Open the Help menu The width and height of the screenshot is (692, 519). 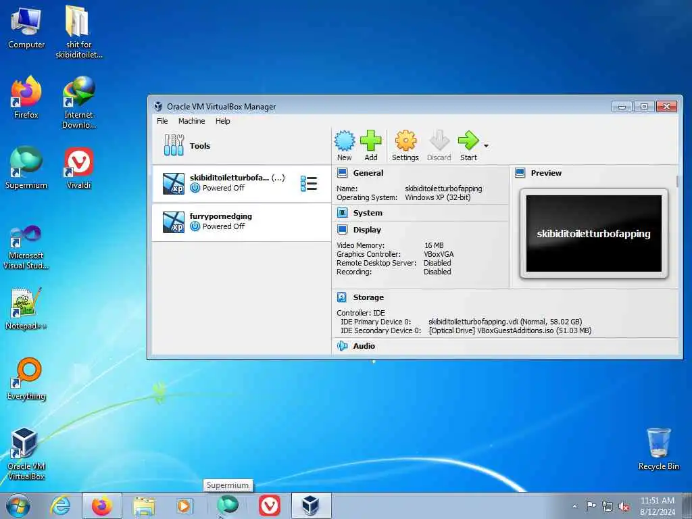pyautogui.click(x=222, y=121)
